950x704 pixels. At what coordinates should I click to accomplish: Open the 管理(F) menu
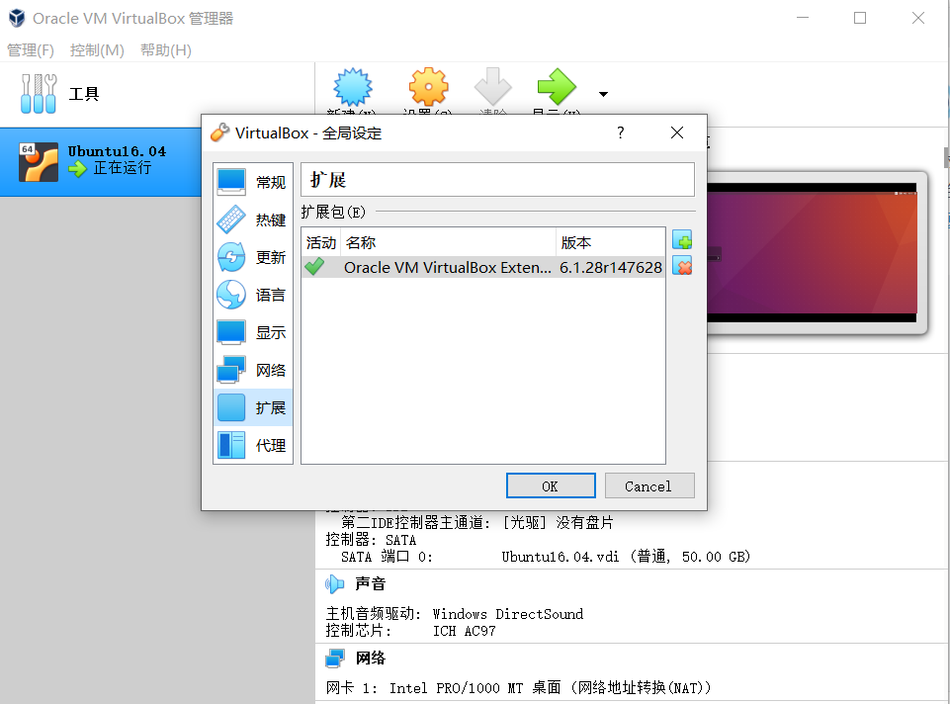pyautogui.click(x=31, y=50)
